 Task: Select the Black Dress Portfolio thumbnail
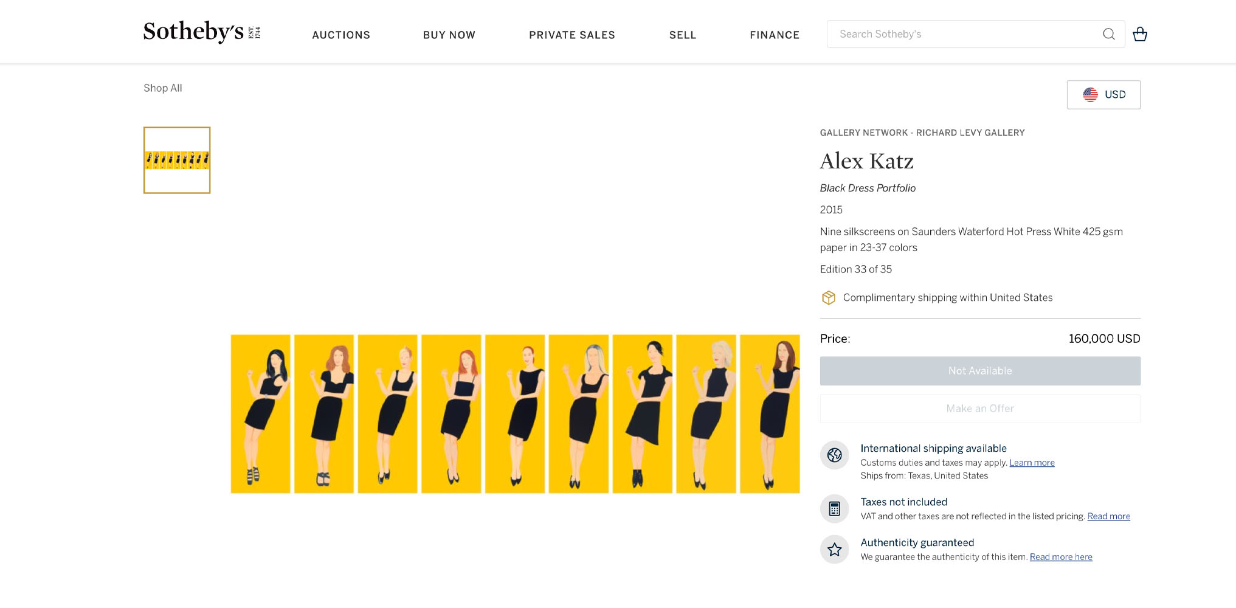[177, 161]
